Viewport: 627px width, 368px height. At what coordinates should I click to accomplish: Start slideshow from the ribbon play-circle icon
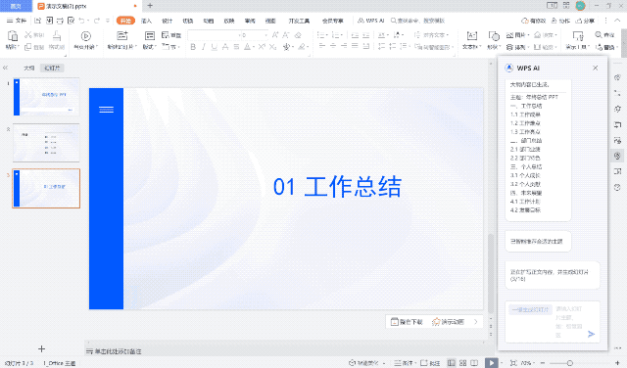point(85,36)
